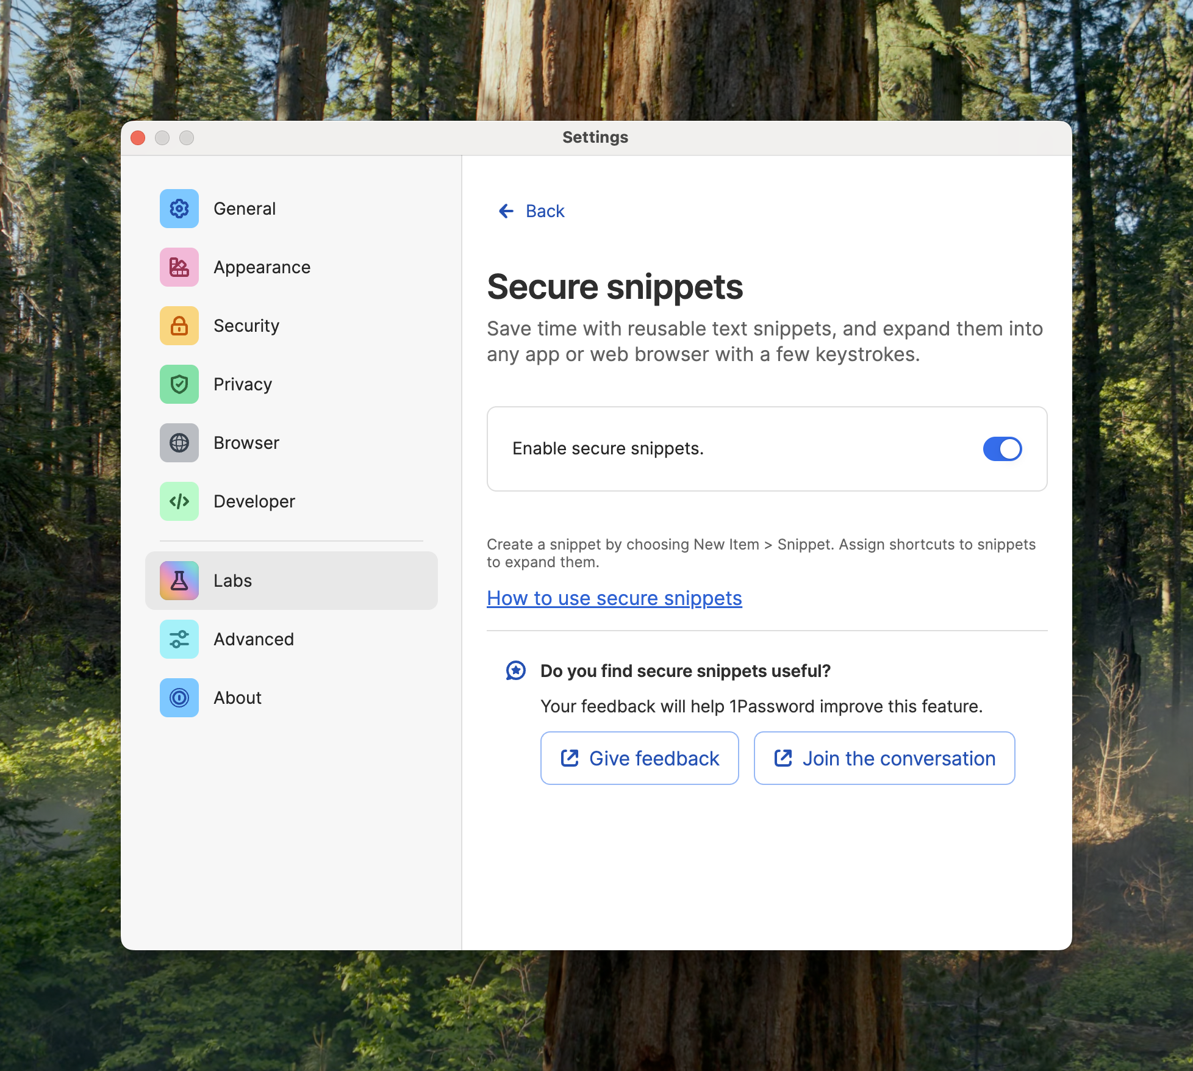Click the feedback star speech bubble icon
Viewport: 1193px width, 1071px height.
516,671
